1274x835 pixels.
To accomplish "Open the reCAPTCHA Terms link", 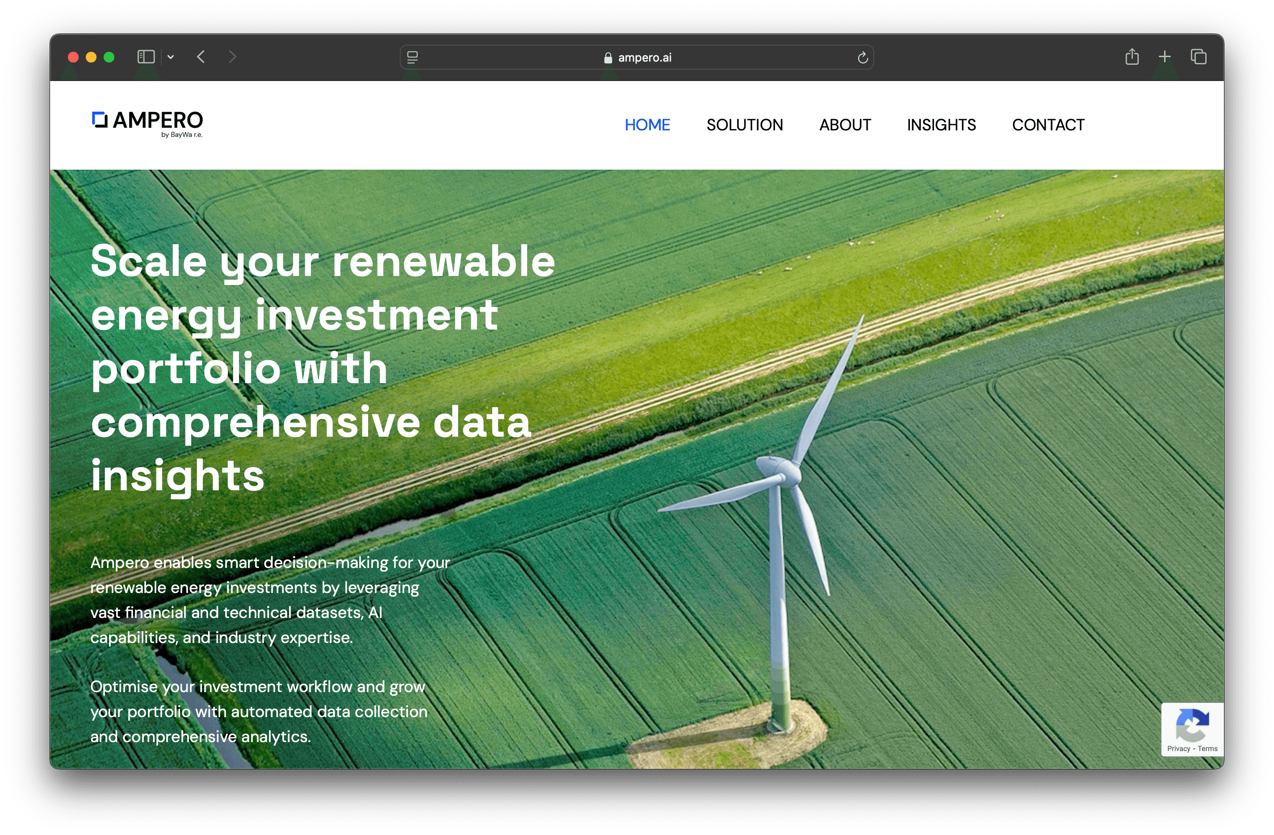I will 1207,748.
